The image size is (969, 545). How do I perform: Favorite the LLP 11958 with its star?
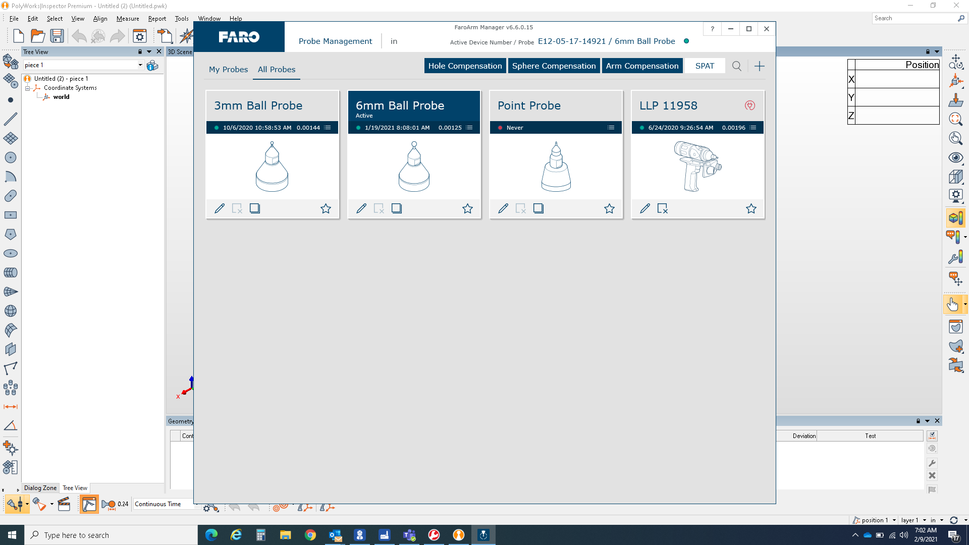tap(751, 208)
